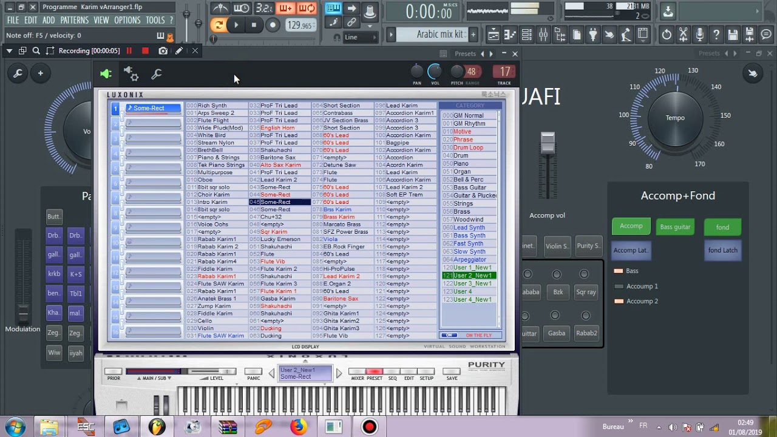Open the Line snap dropdown

tap(360, 38)
